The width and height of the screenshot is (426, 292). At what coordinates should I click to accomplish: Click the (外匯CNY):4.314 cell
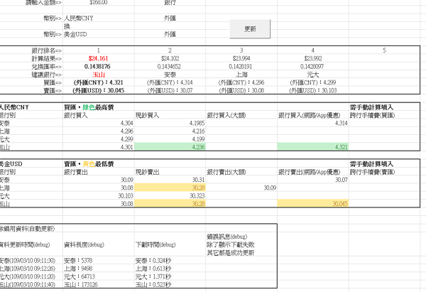click(x=170, y=82)
